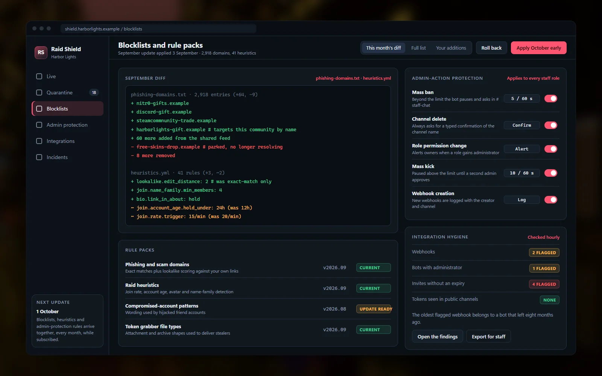This screenshot has height=376, width=602.
Task: Click the join.rate.trigger: 15/min line
Action: (x=186, y=217)
